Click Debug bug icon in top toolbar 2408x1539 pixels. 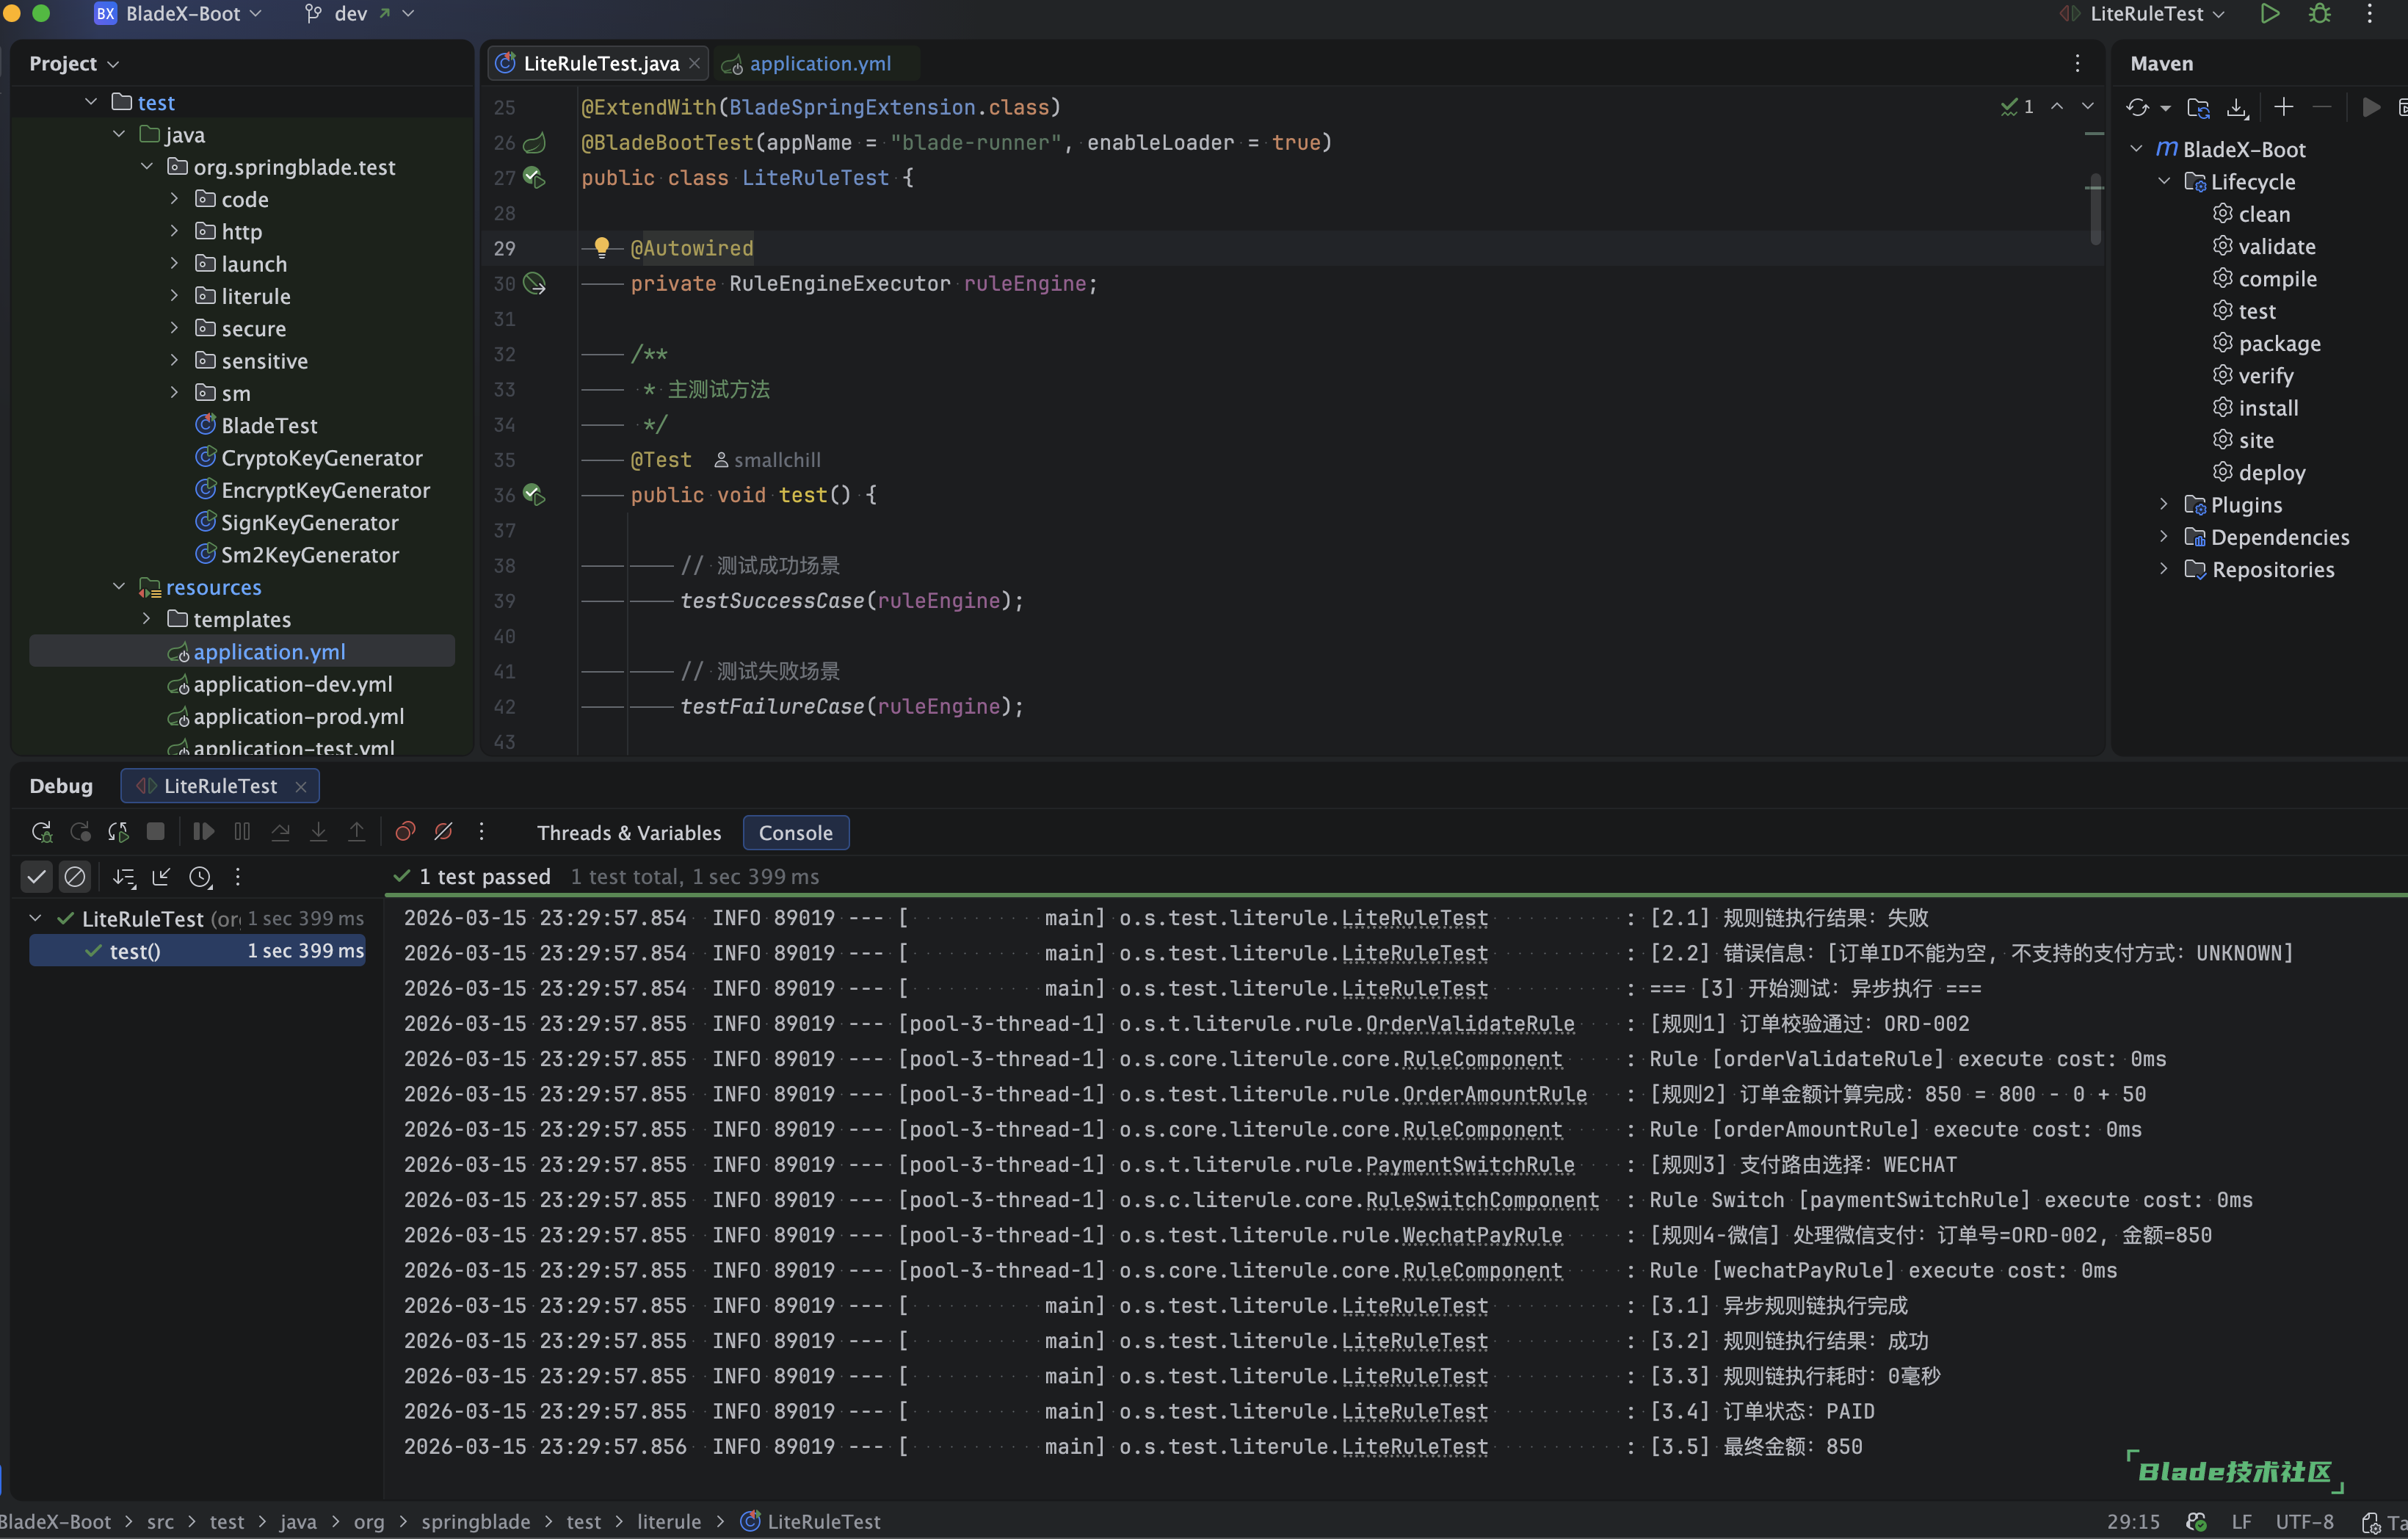[x=2320, y=14]
